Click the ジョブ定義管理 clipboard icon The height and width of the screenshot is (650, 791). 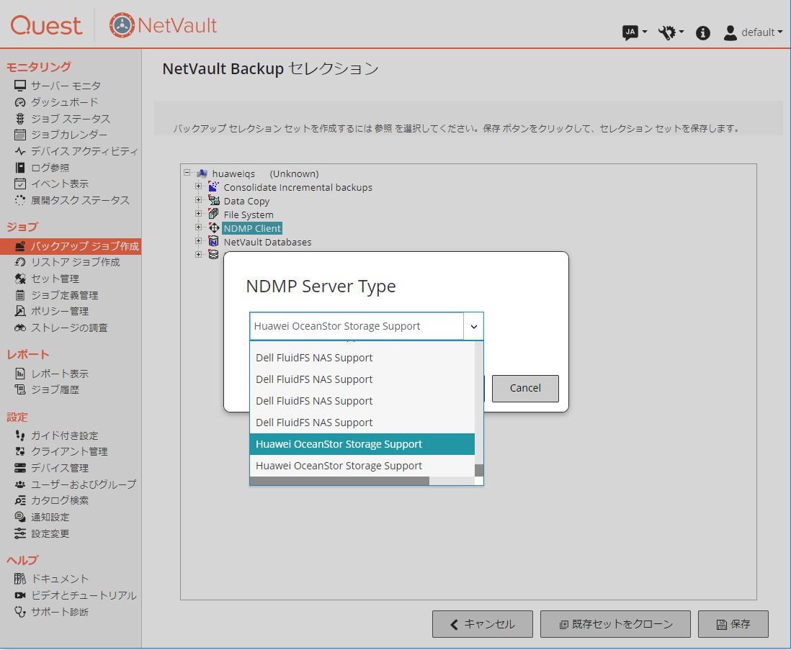click(x=20, y=295)
